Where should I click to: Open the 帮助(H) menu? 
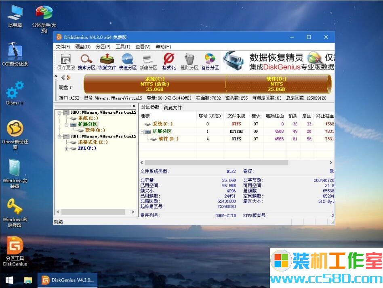point(163,46)
